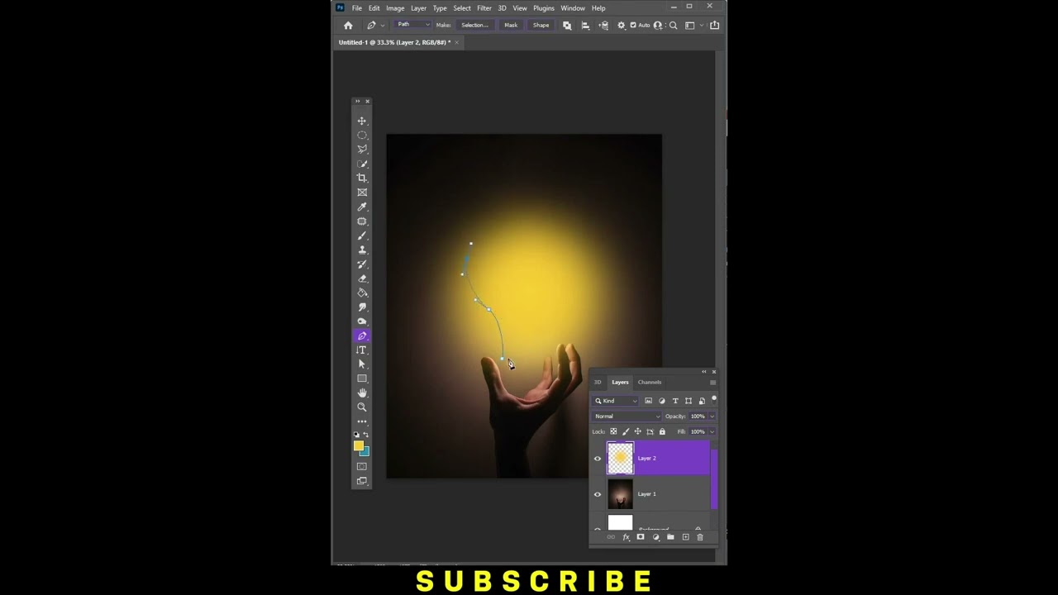1058x595 pixels.
Task: Select the Path Selection tool
Action: (x=361, y=364)
